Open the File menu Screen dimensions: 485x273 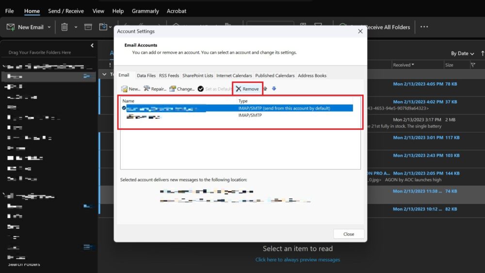click(x=9, y=11)
